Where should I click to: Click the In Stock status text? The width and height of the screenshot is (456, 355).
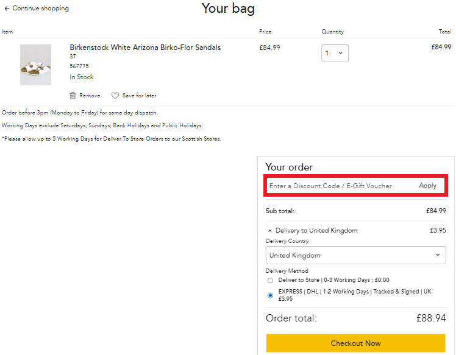tap(82, 77)
